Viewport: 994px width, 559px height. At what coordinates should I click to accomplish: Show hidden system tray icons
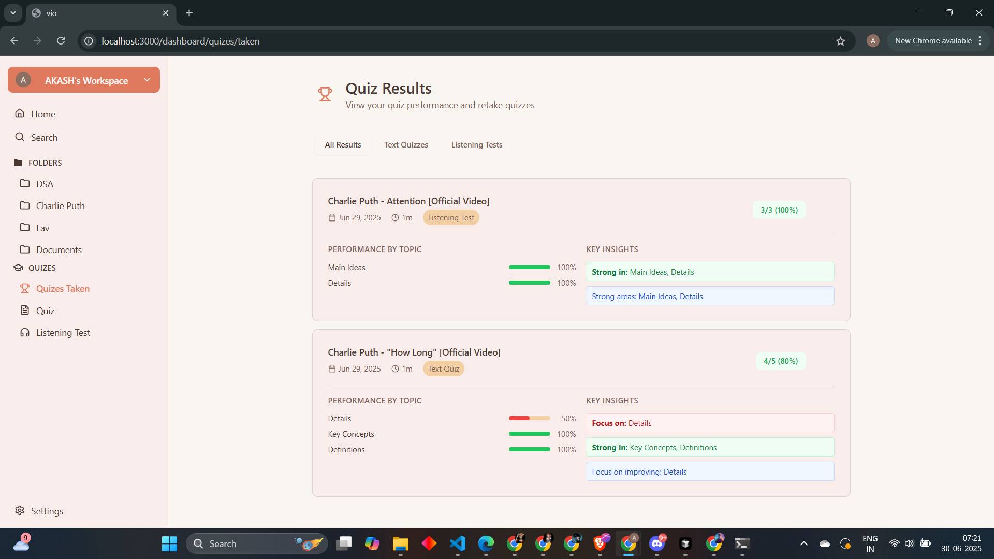(803, 543)
